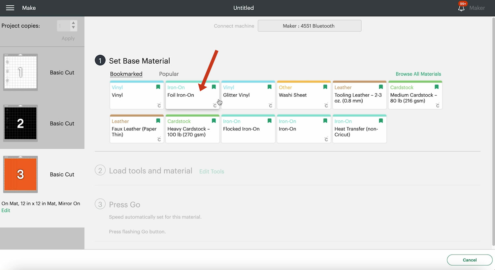Select the Bookmarked tab
The height and width of the screenshot is (270, 495).
[126, 74]
